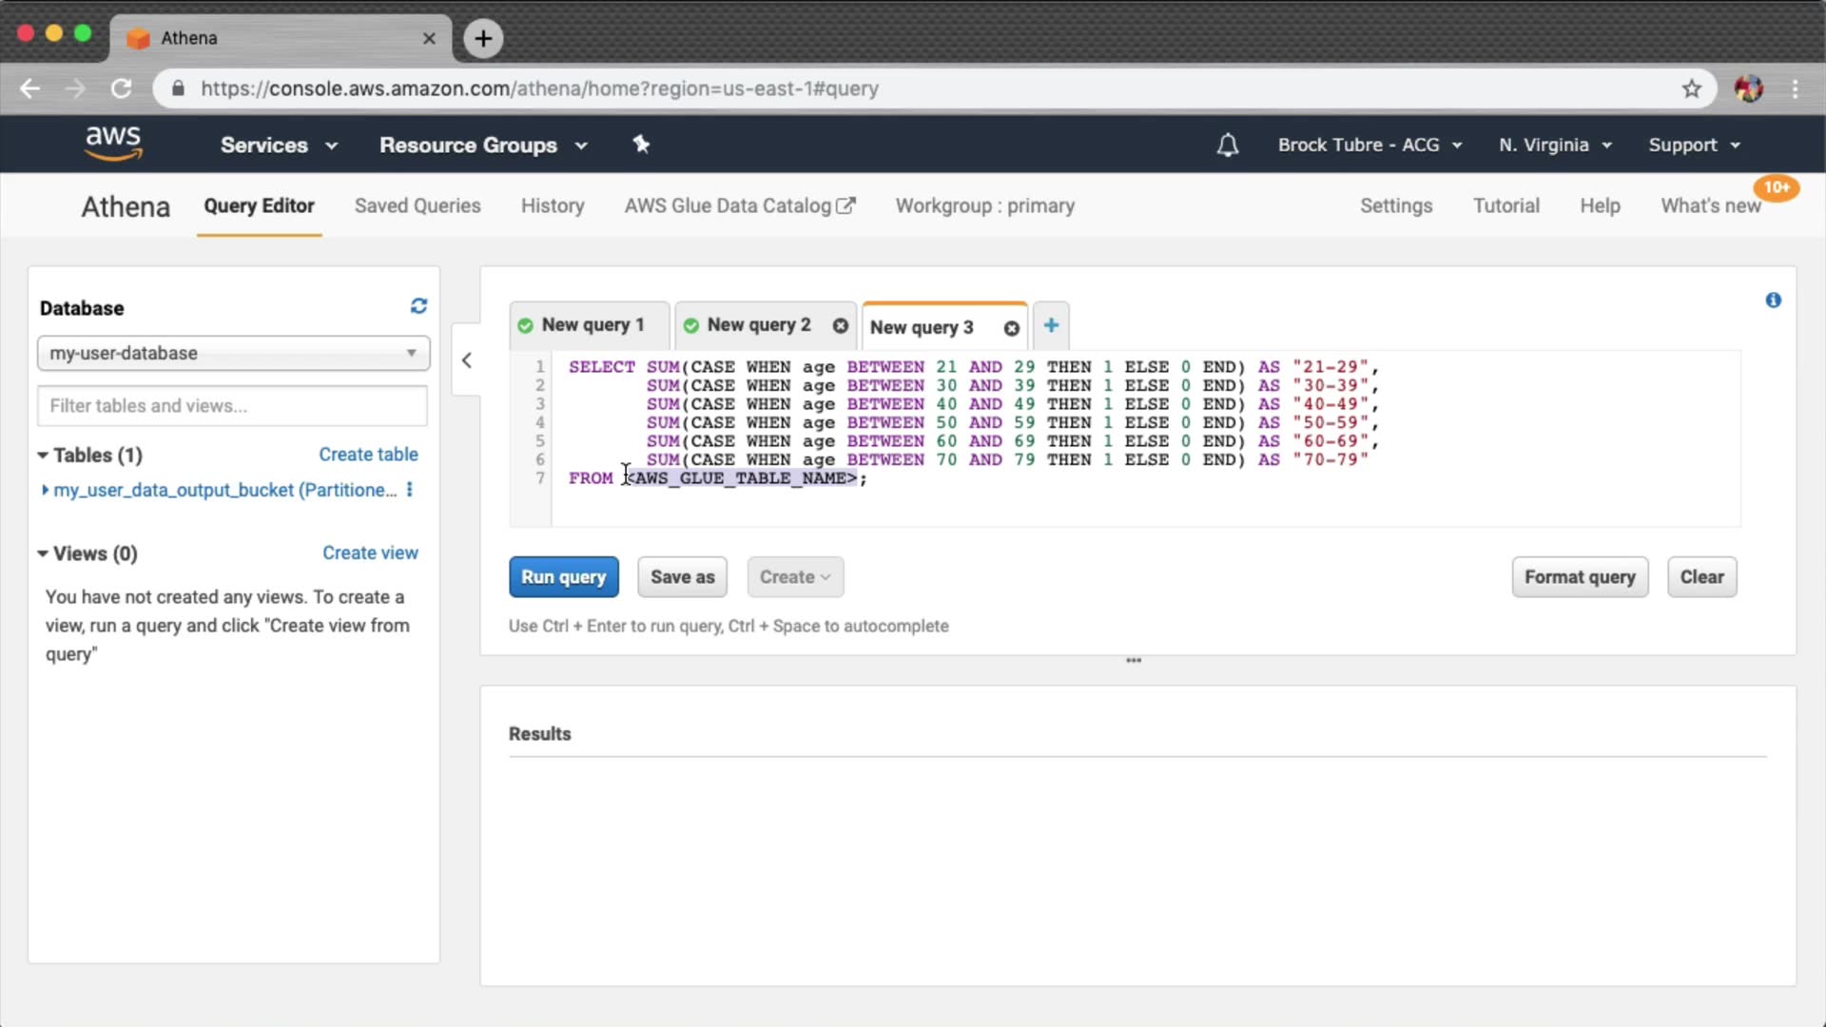Screen dimensions: 1826x1027
Task: Refresh the database list icon
Action: [x=418, y=306]
